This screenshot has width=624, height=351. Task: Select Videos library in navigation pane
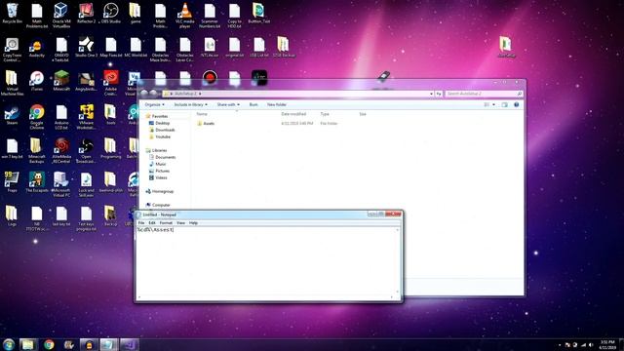(x=161, y=177)
